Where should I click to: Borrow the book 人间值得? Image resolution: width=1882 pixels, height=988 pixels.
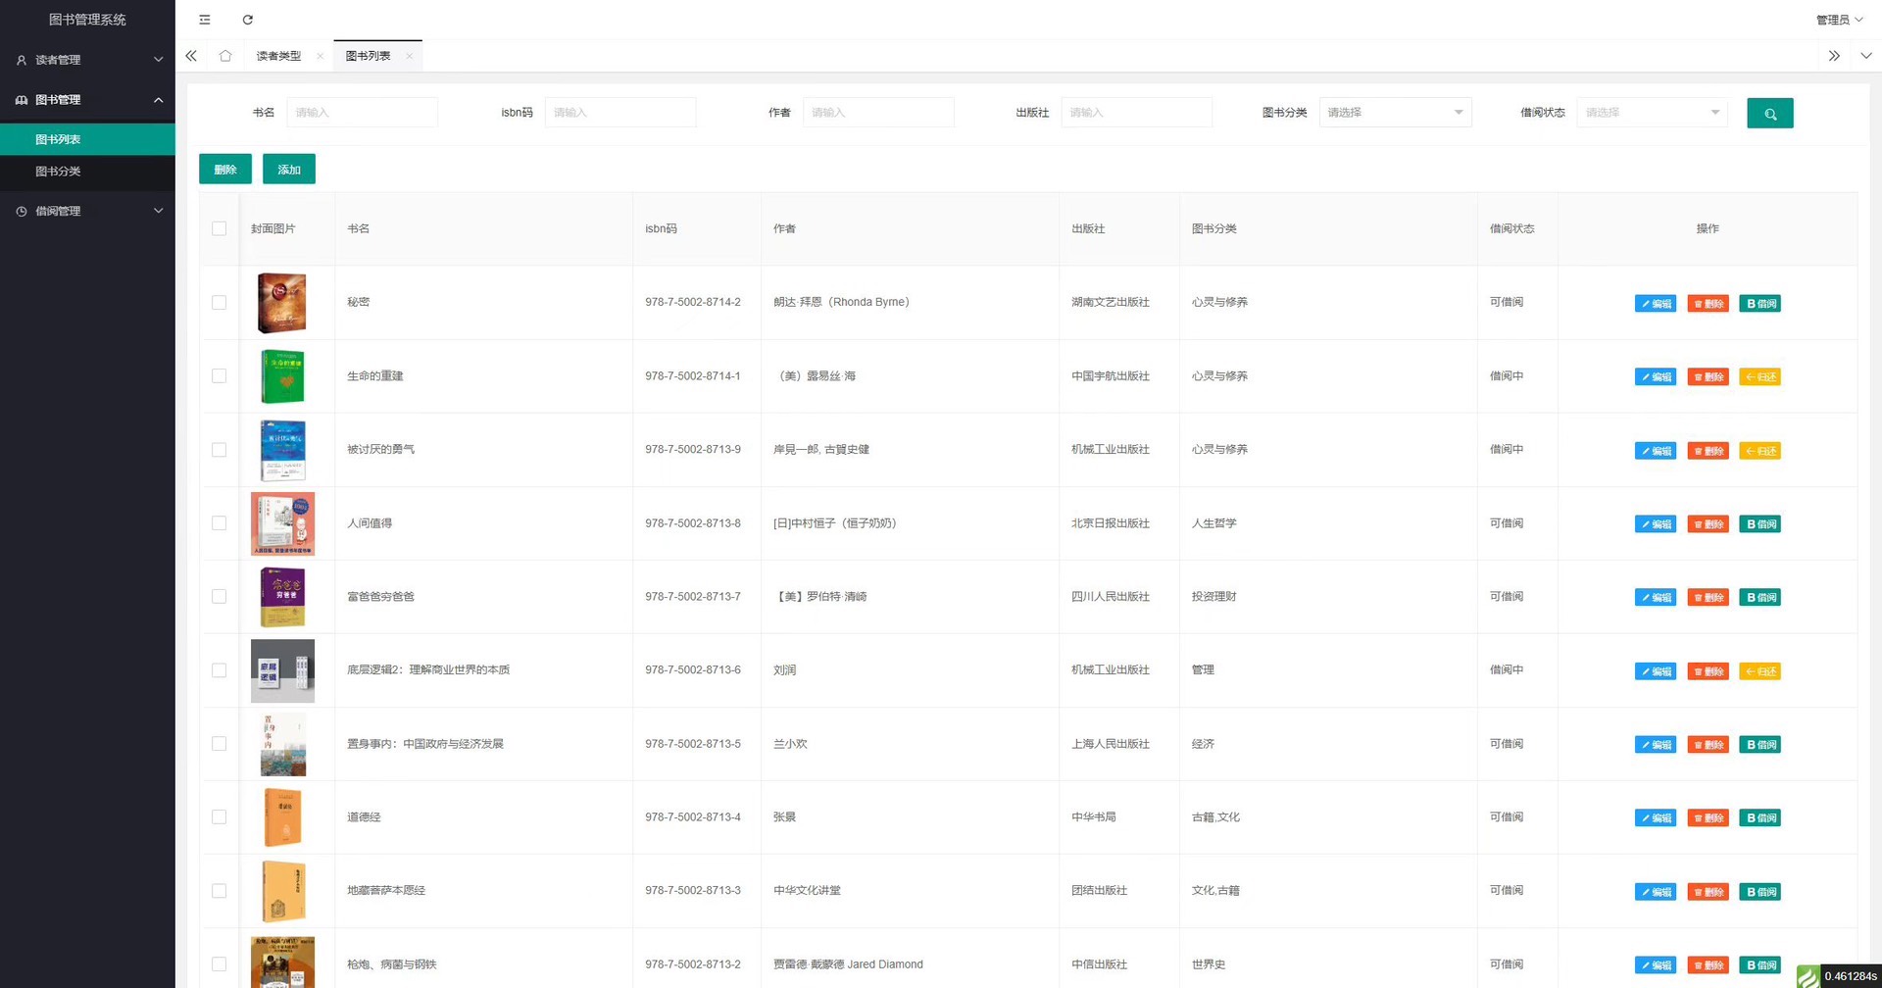[x=1760, y=524]
